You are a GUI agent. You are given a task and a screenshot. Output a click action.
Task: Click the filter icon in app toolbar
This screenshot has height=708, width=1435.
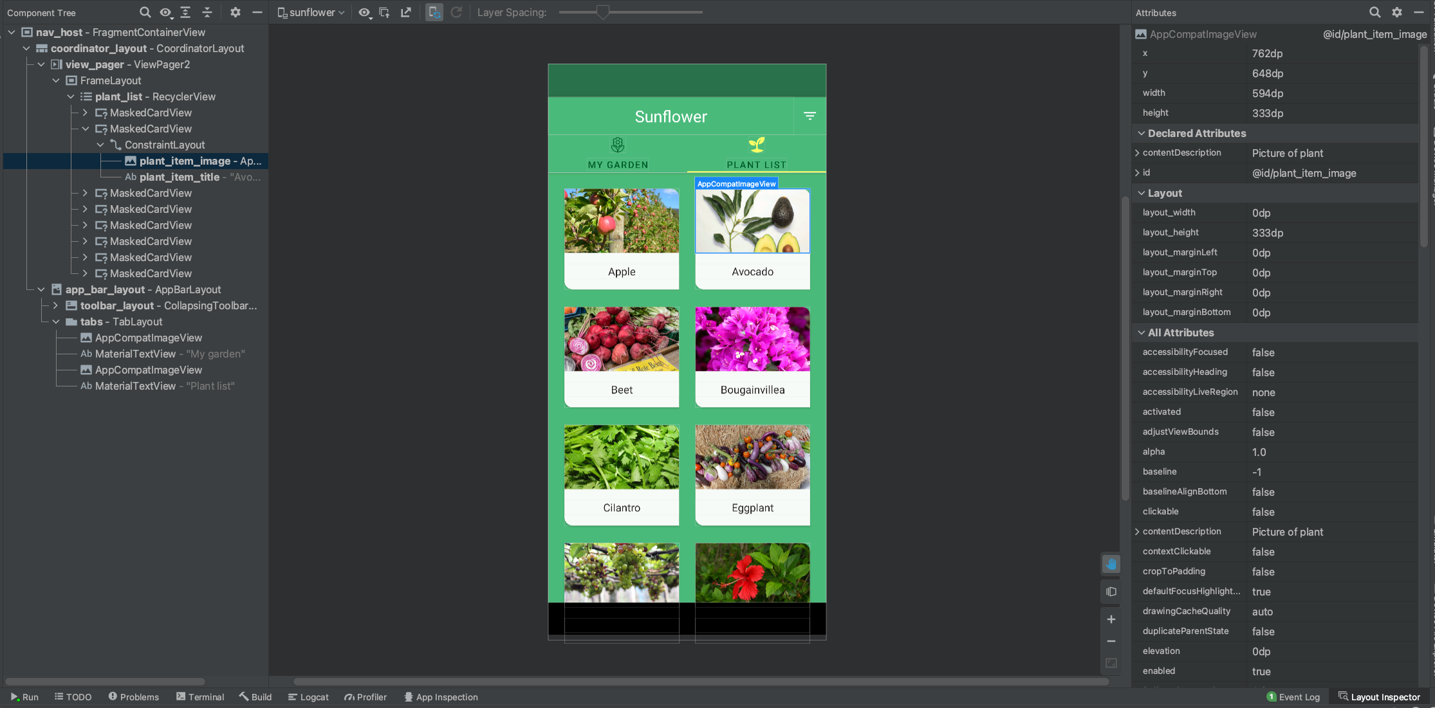coord(808,115)
